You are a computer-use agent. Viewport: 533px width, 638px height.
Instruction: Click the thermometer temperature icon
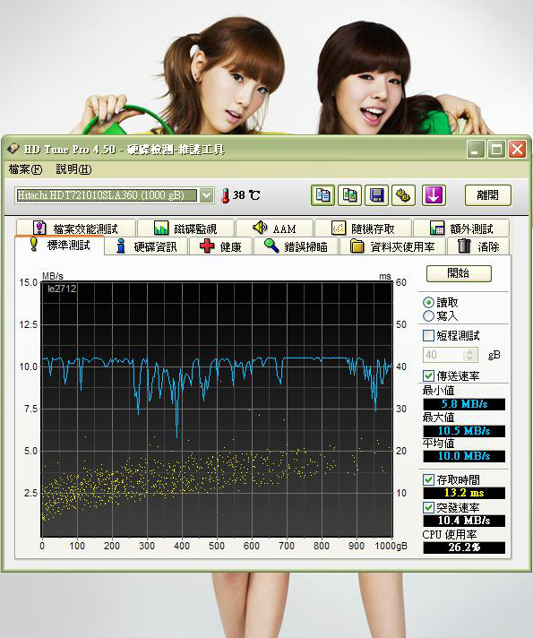225,195
